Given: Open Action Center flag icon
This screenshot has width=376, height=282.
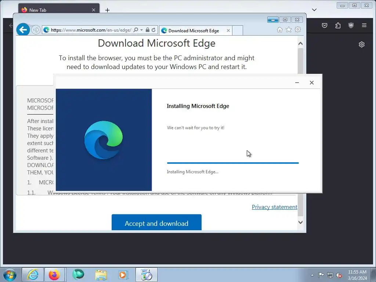Looking at the screenshot, I should pos(321,275).
